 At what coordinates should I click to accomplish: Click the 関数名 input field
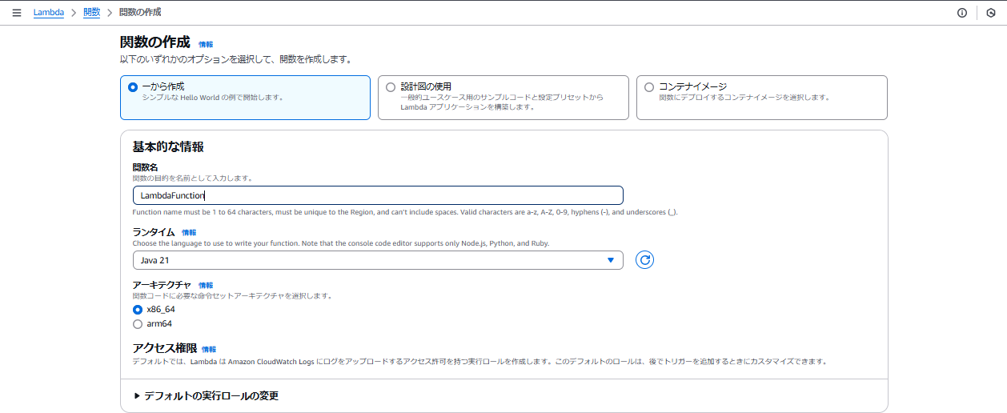[x=378, y=195]
